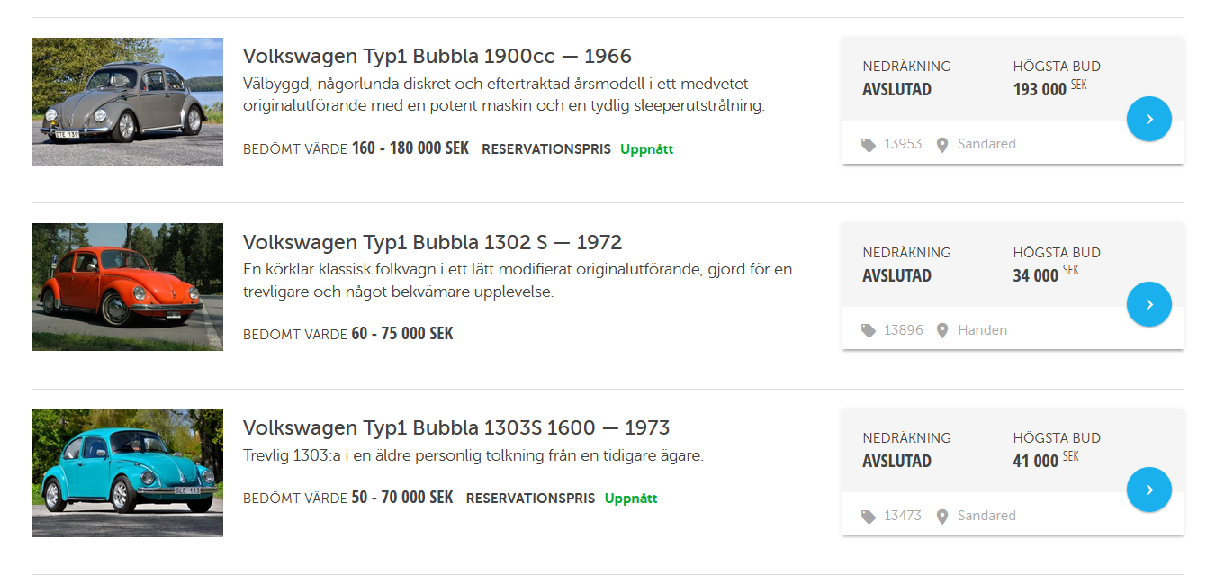The height and width of the screenshot is (575, 1207).
Task: Click Uppnått status on 1966 listing
Action: click(646, 149)
